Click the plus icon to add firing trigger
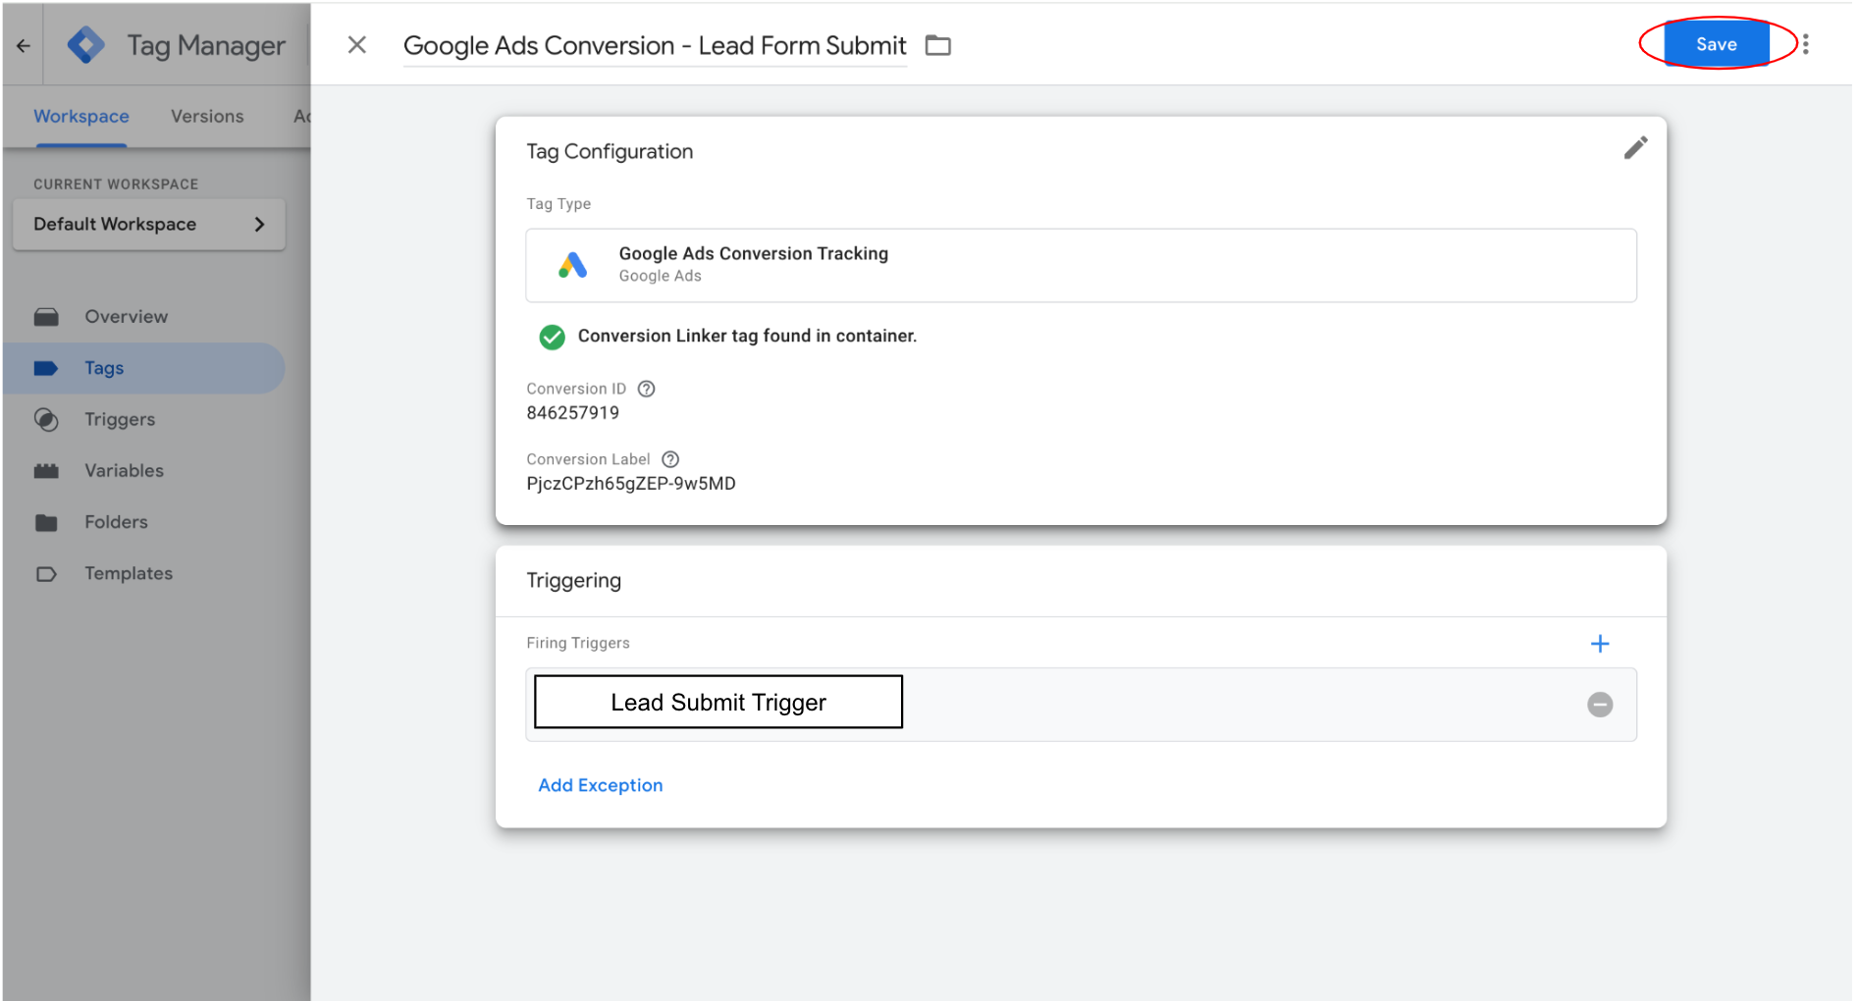The width and height of the screenshot is (1859, 1001). [x=1599, y=644]
